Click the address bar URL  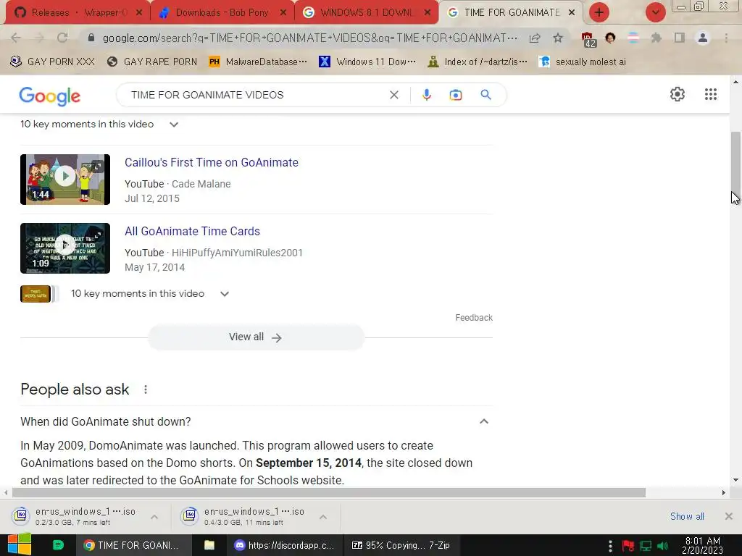tap(310, 38)
